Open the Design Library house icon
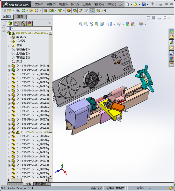The height and width of the screenshot is (191, 175). [x=171, y=37]
